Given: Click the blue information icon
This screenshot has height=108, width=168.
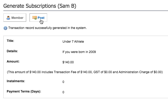Looking at the screenshot, I should click(5, 28).
